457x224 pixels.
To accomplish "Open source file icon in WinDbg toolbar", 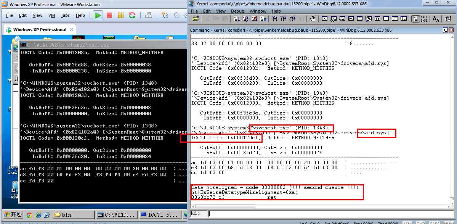I will [196, 19].
